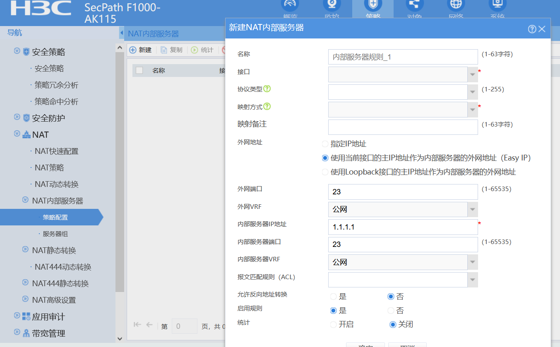
Task: Set 允许反向地址转换 to 否
Action: pos(391,297)
